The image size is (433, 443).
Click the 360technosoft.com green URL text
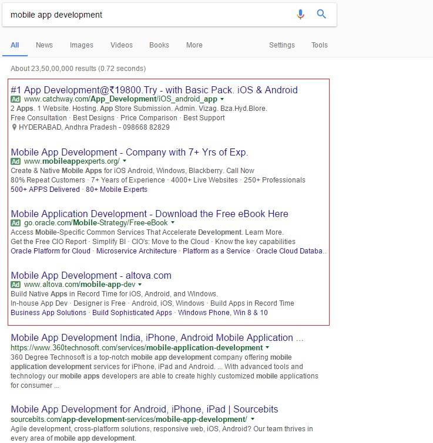[x=137, y=348]
